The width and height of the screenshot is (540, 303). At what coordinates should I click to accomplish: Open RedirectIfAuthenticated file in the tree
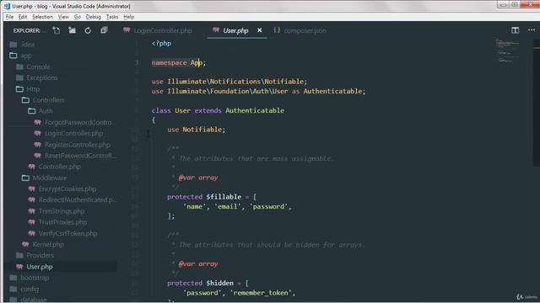[73, 200]
